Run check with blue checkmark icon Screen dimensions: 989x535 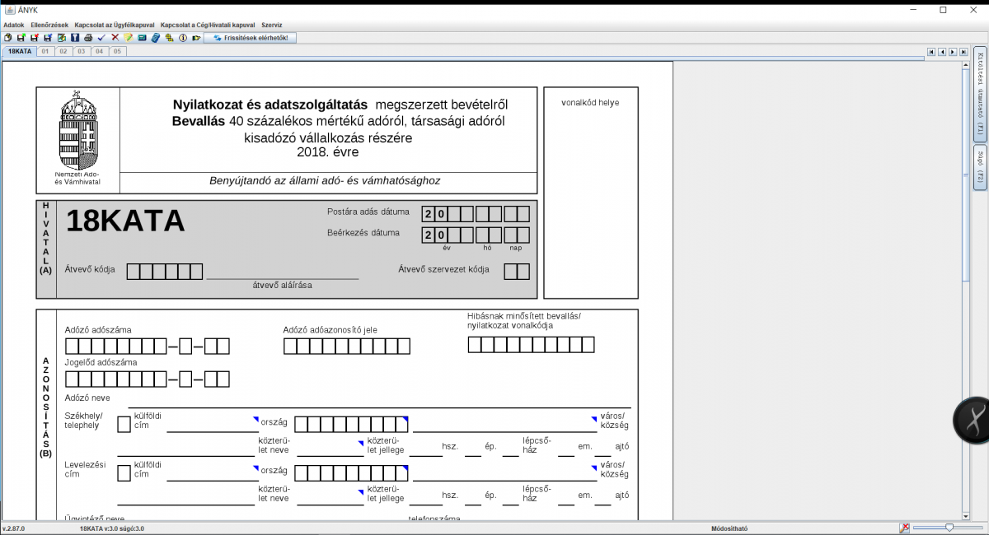click(x=101, y=38)
